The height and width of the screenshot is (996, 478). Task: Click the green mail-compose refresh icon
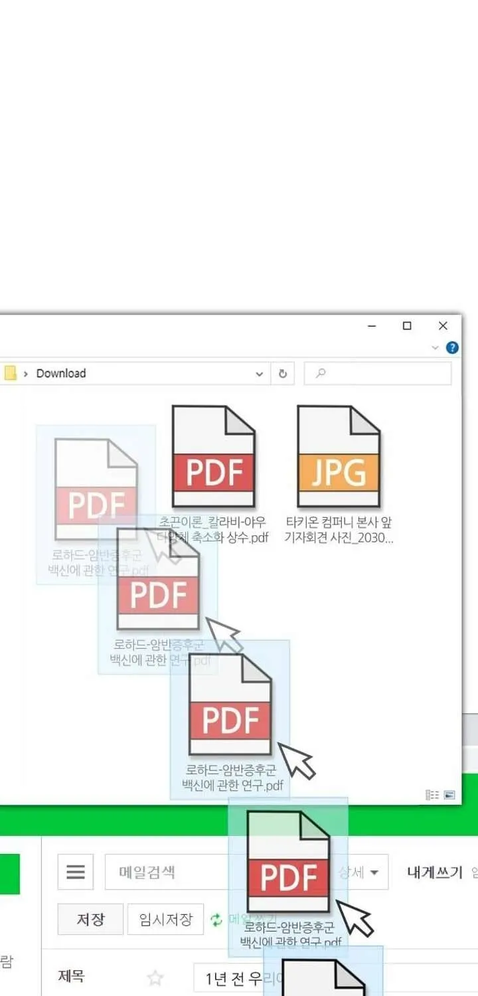216,920
